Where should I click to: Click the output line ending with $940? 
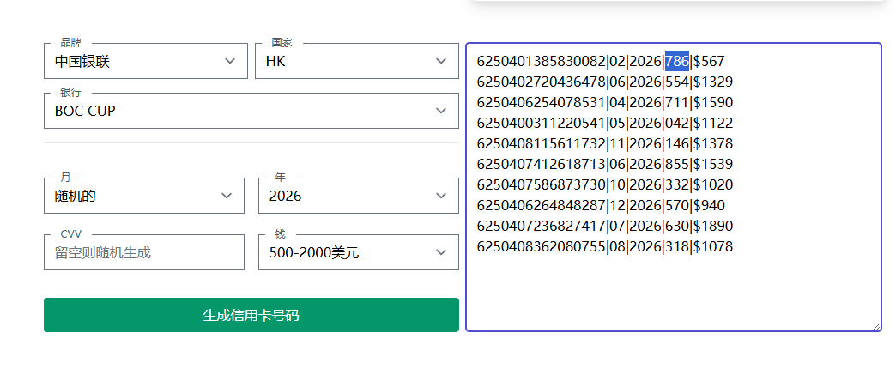click(x=601, y=205)
